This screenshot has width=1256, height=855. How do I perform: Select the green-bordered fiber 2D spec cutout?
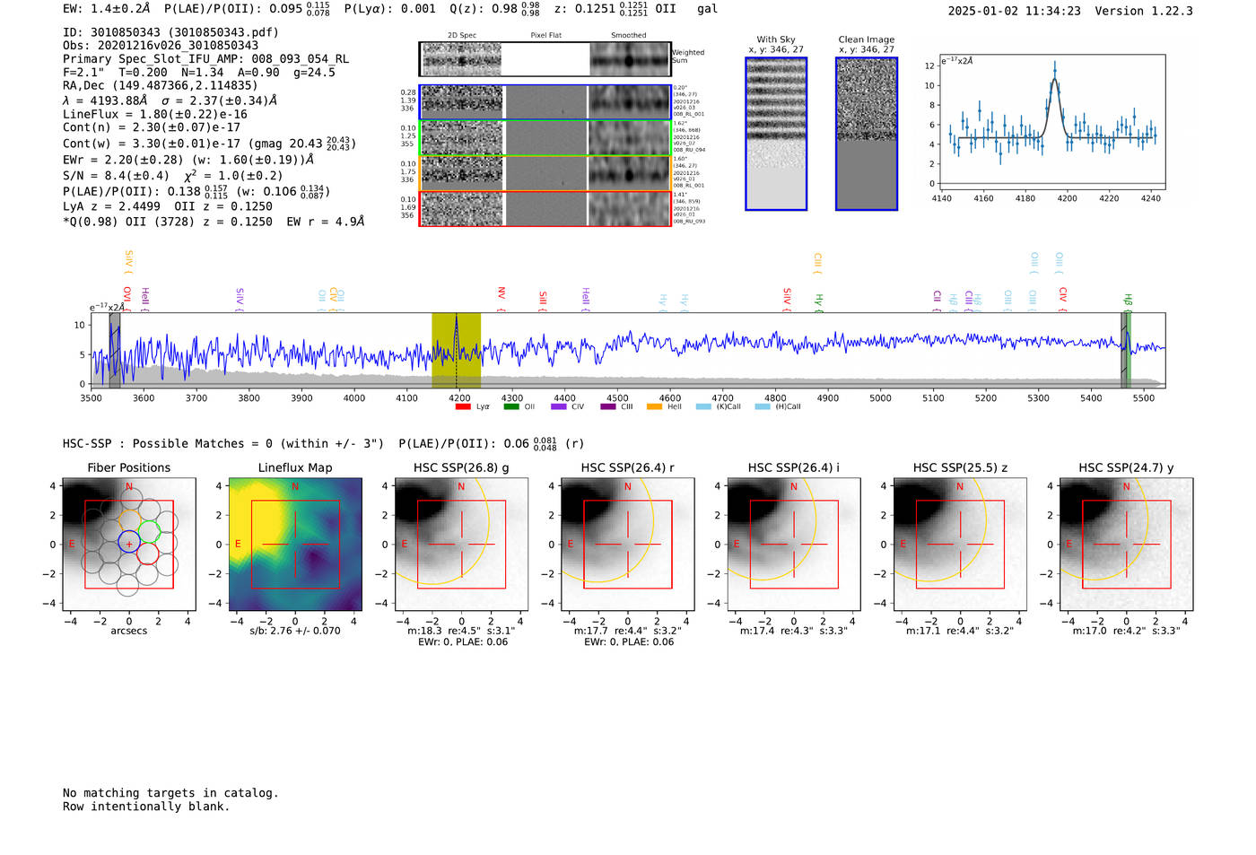pyautogui.click(x=461, y=138)
